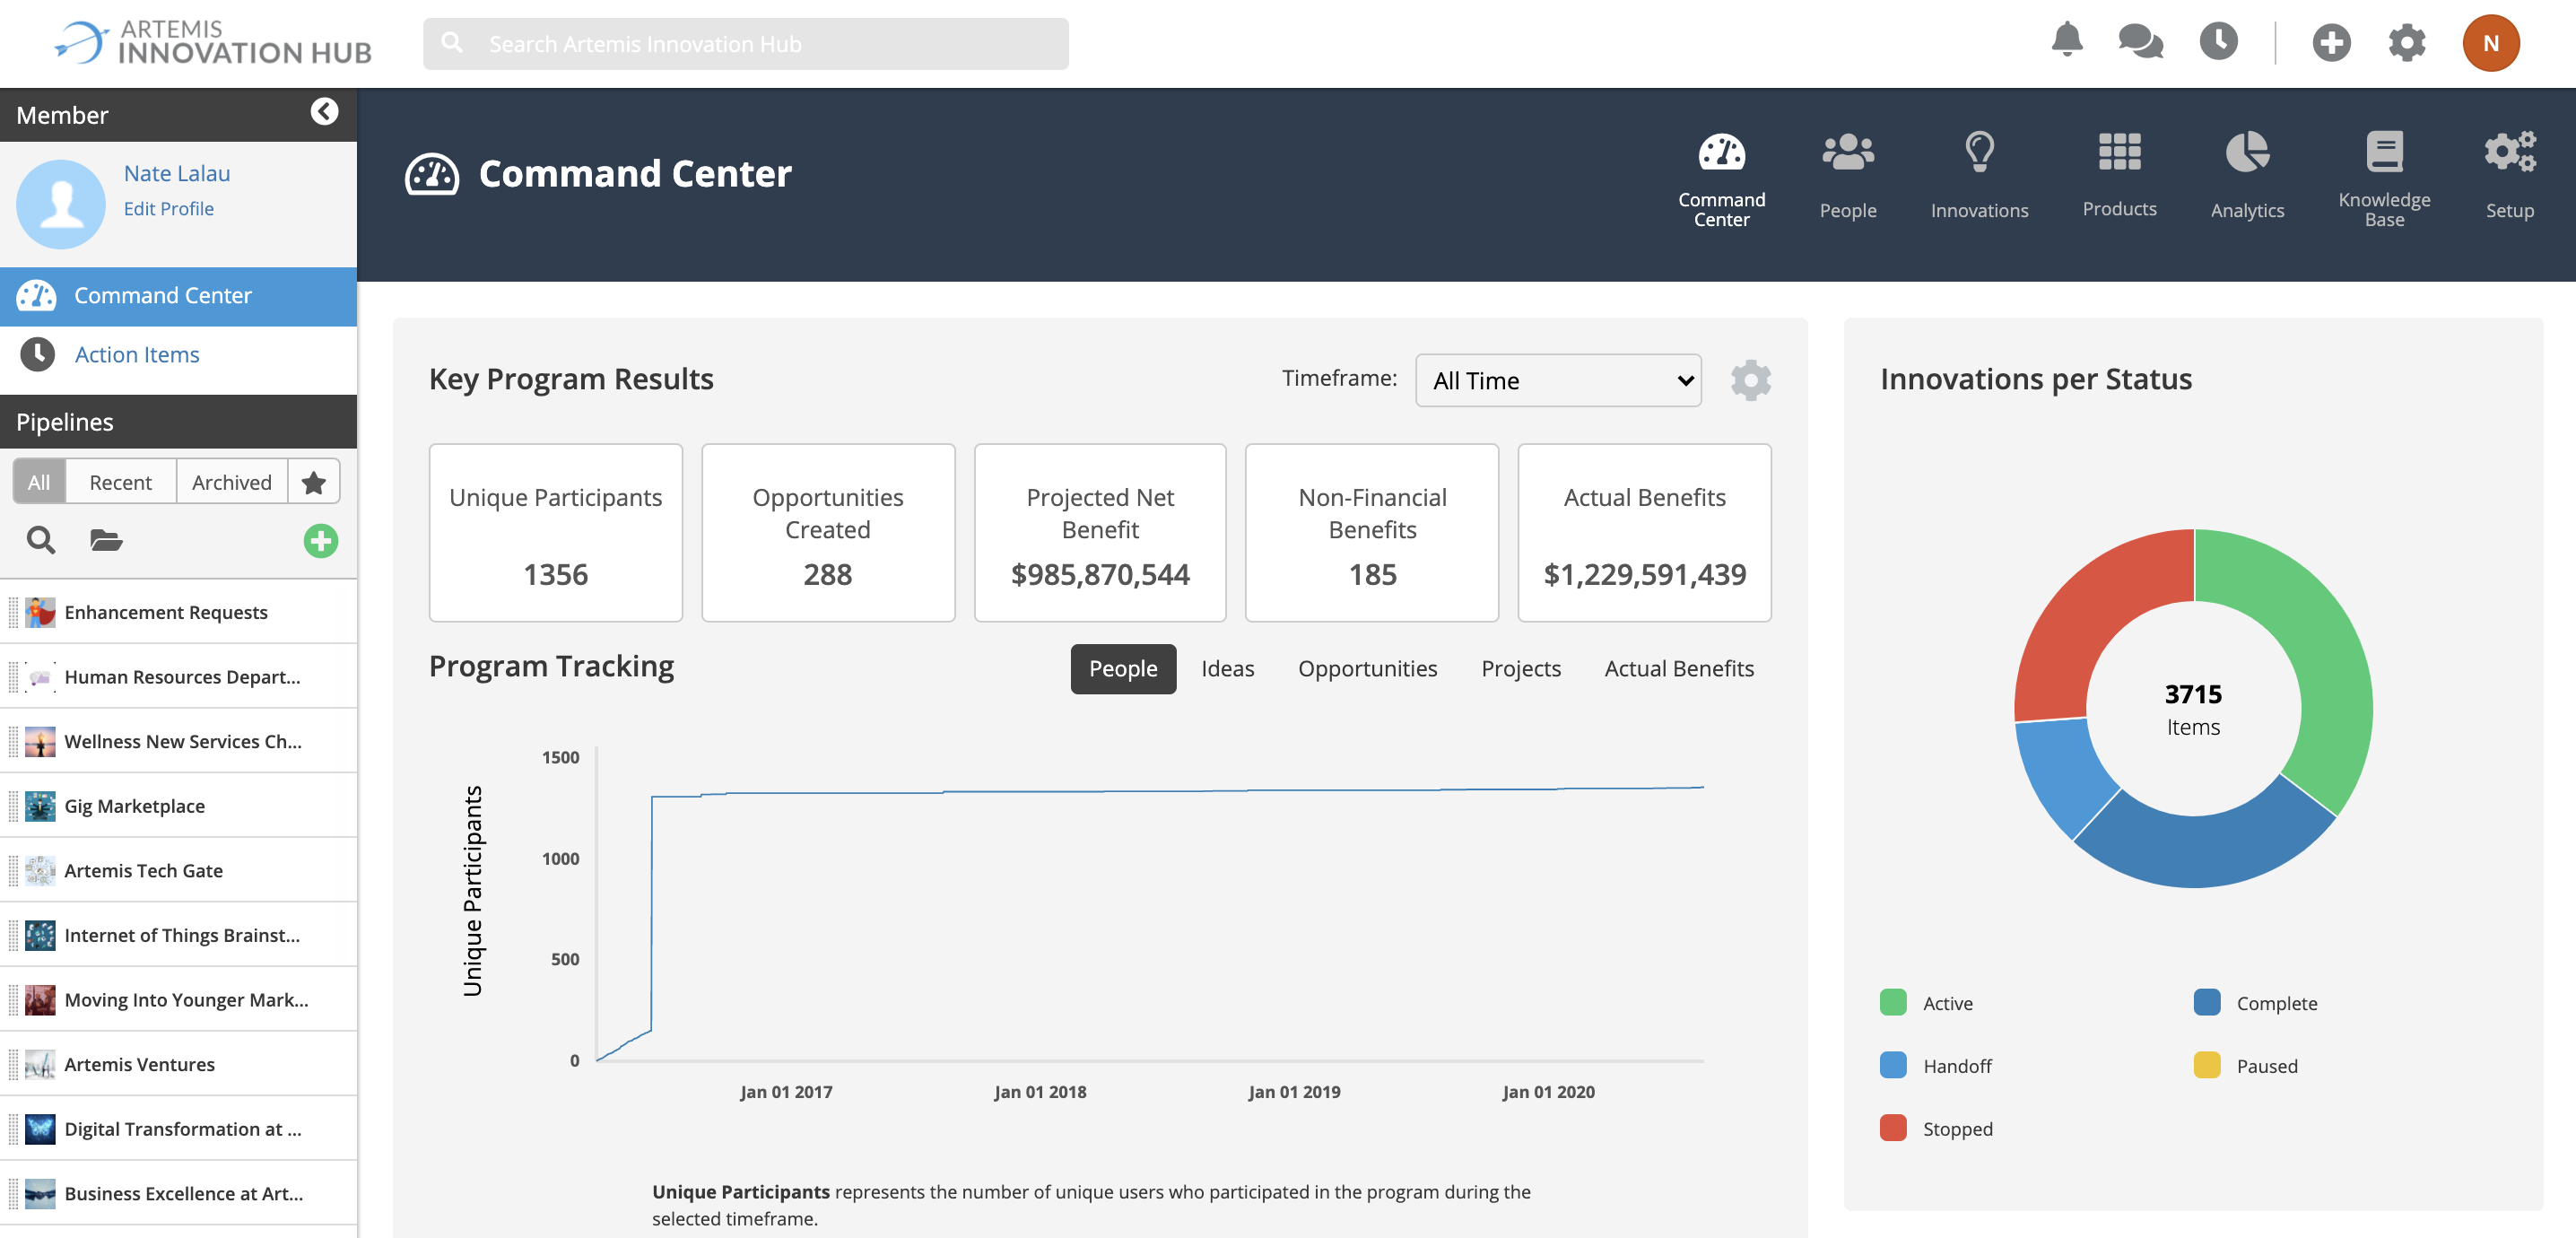Open Artemis Ventures pipeline
The width and height of the screenshot is (2576, 1238).
click(178, 1064)
